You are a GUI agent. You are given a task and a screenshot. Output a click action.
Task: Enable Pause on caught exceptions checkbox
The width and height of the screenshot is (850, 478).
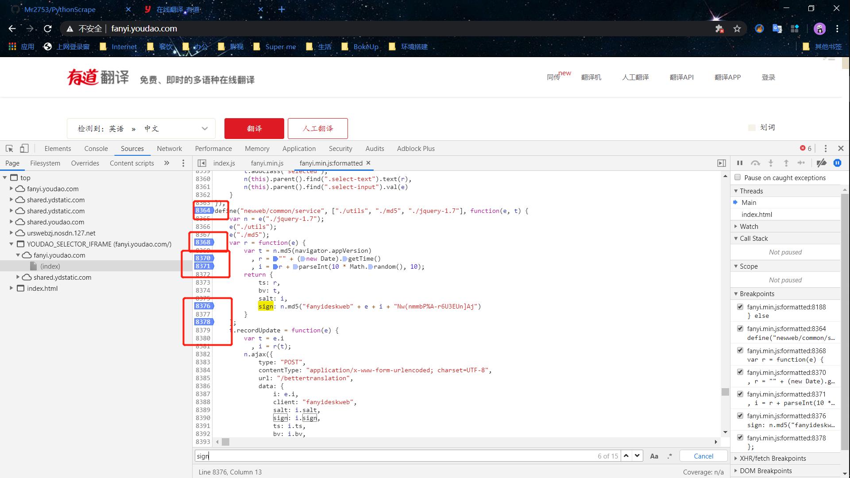coord(738,177)
